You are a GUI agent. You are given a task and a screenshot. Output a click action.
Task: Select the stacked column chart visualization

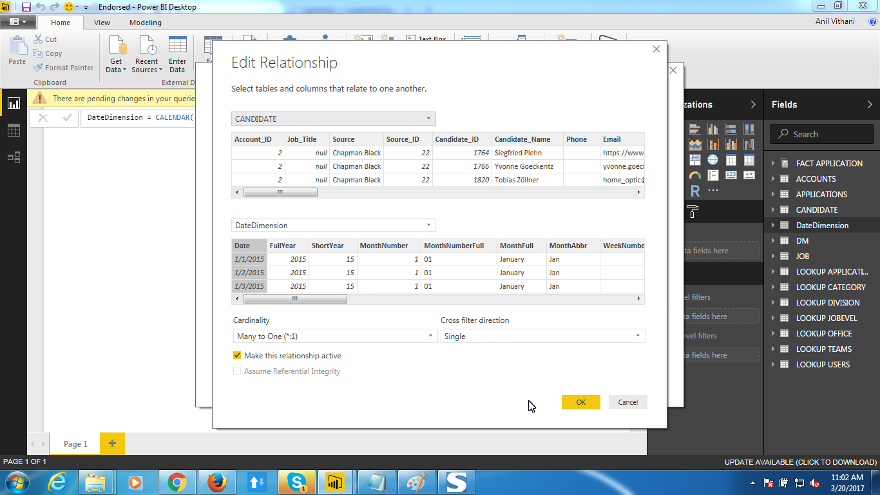click(x=713, y=129)
